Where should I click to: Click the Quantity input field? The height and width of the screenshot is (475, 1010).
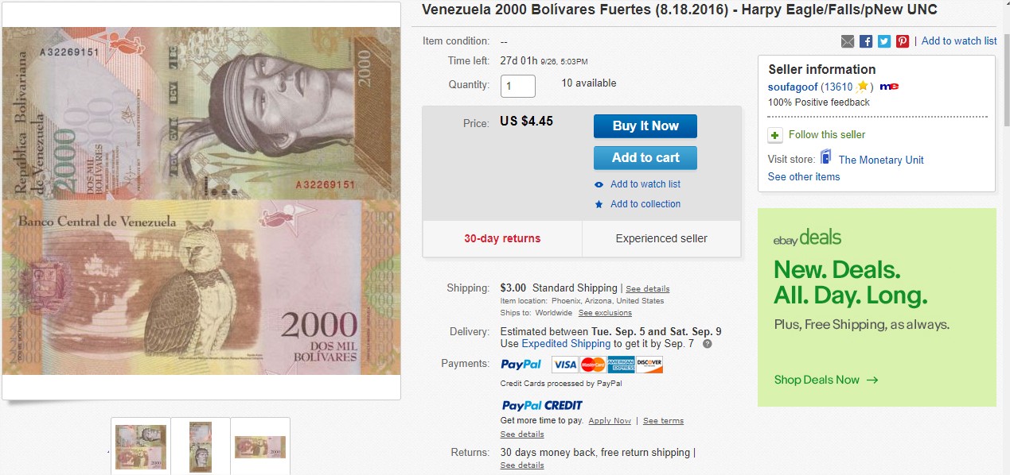(518, 86)
